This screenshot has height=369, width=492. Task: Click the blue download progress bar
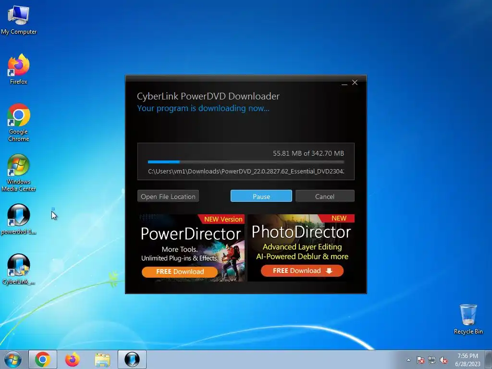pos(246,162)
